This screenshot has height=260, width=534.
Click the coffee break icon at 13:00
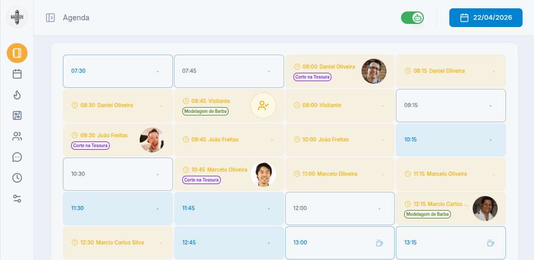click(379, 243)
